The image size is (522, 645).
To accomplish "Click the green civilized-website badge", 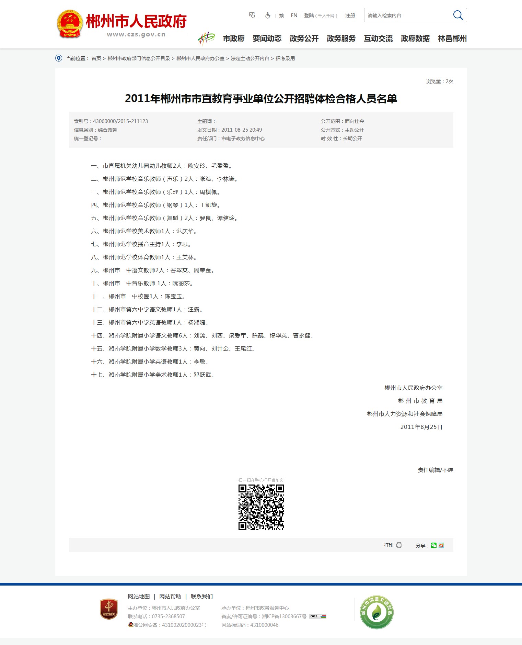I will coord(376,612).
